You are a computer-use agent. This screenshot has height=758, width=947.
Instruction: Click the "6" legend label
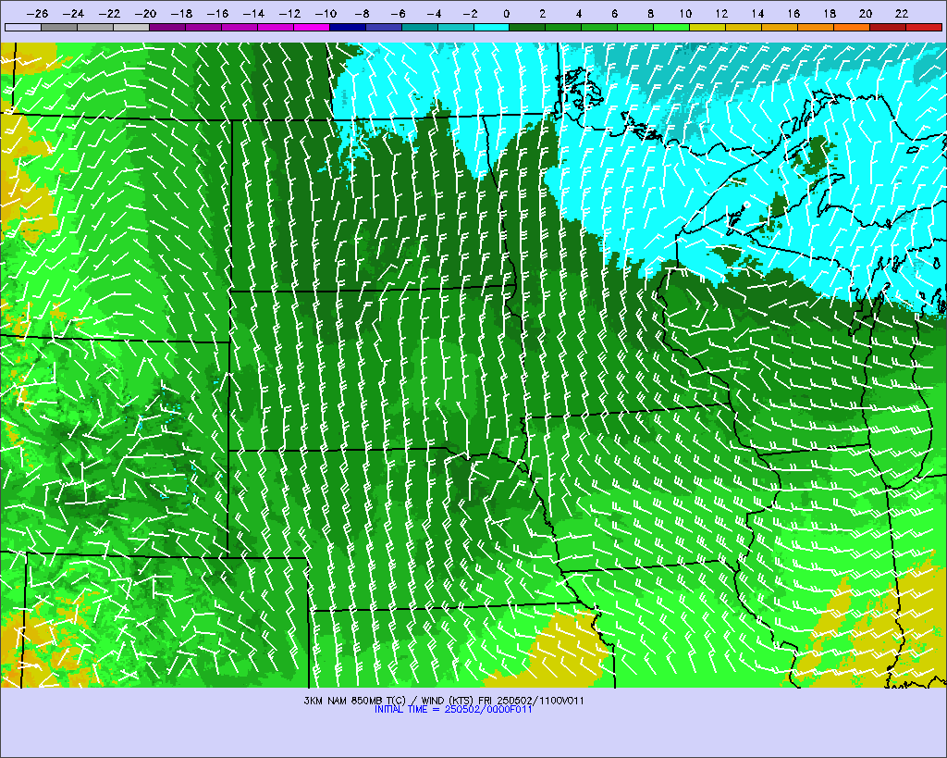tap(614, 13)
